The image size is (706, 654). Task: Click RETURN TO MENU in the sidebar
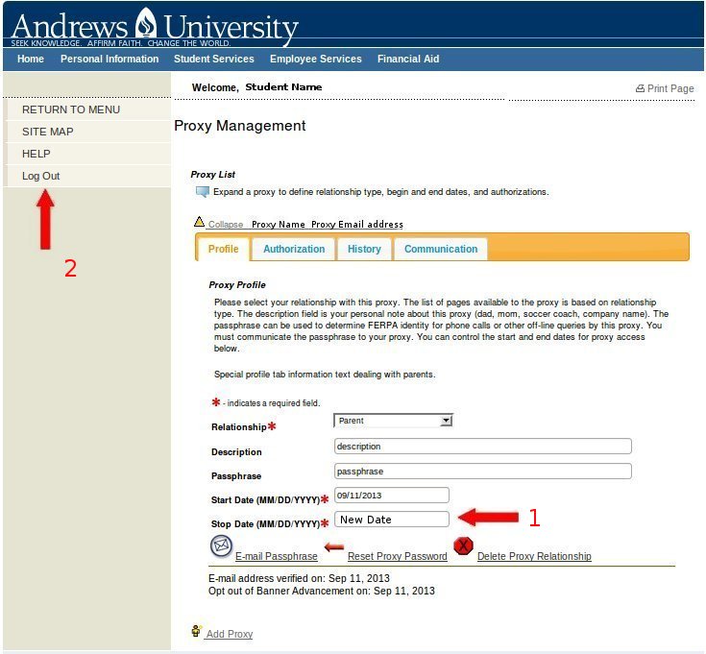88,109
